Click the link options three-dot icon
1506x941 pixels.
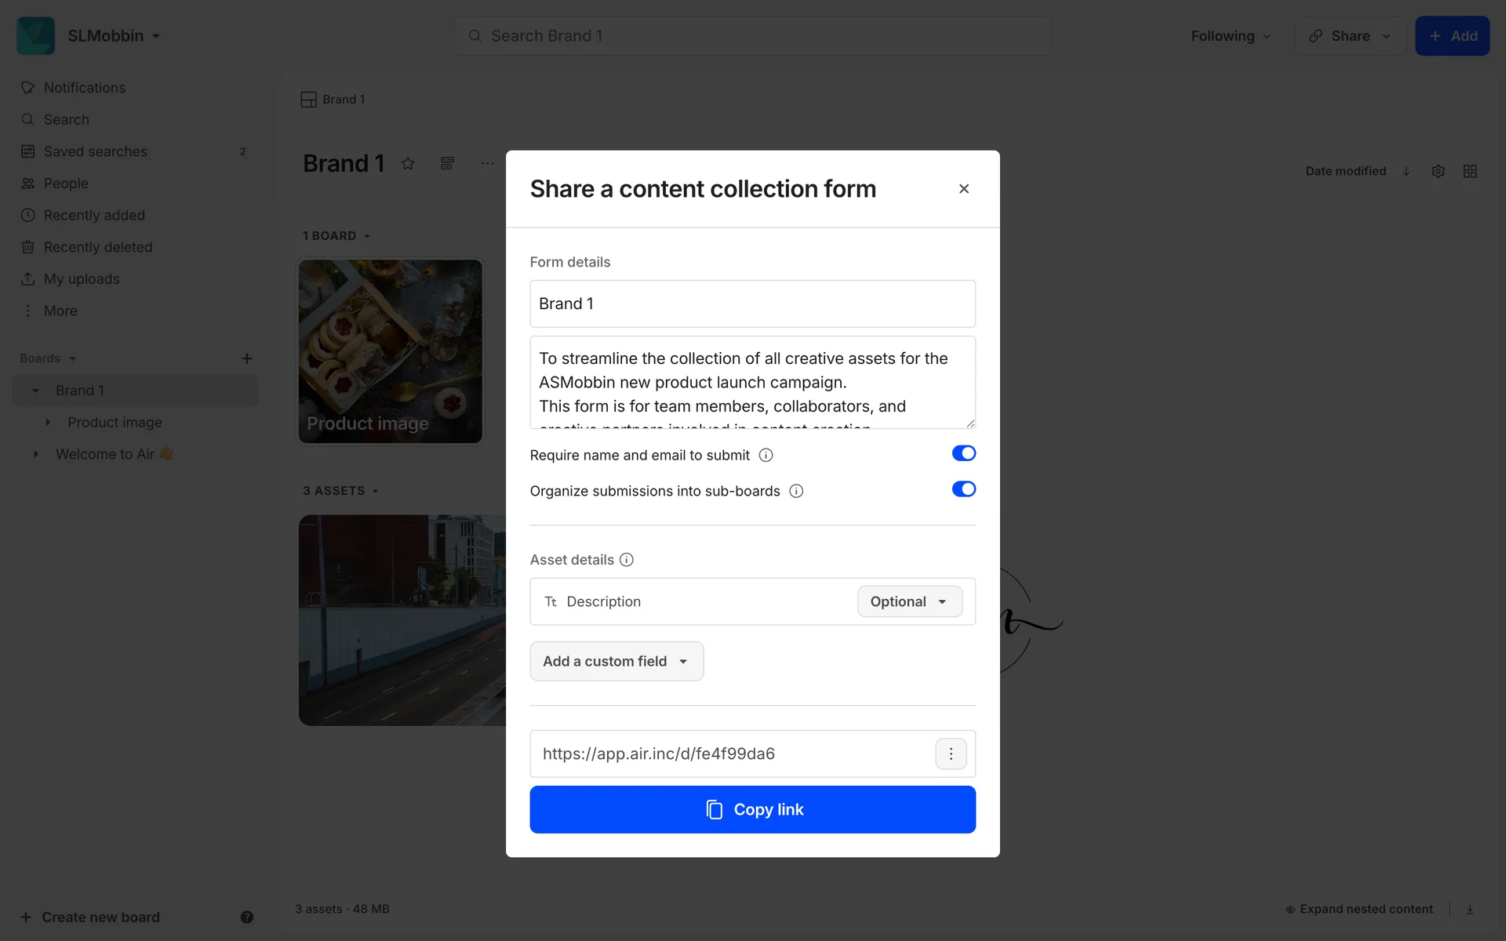pyautogui.click(x=951, y=754)
